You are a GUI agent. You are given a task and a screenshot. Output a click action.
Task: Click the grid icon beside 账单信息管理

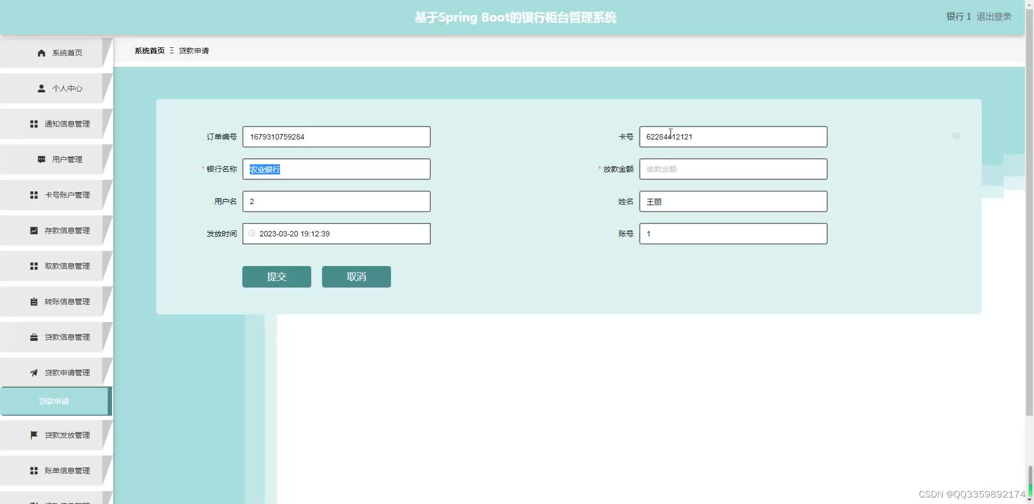pyautogui.click(x=34, y=471)
